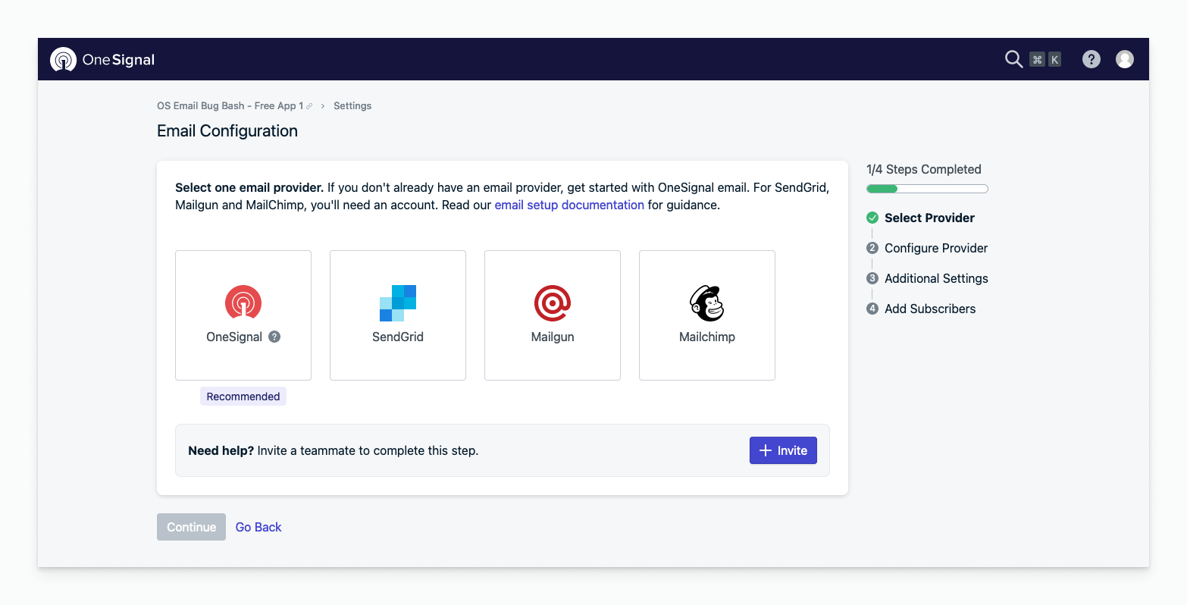Click the command key shortcut badge

[x=1037, y=59]
